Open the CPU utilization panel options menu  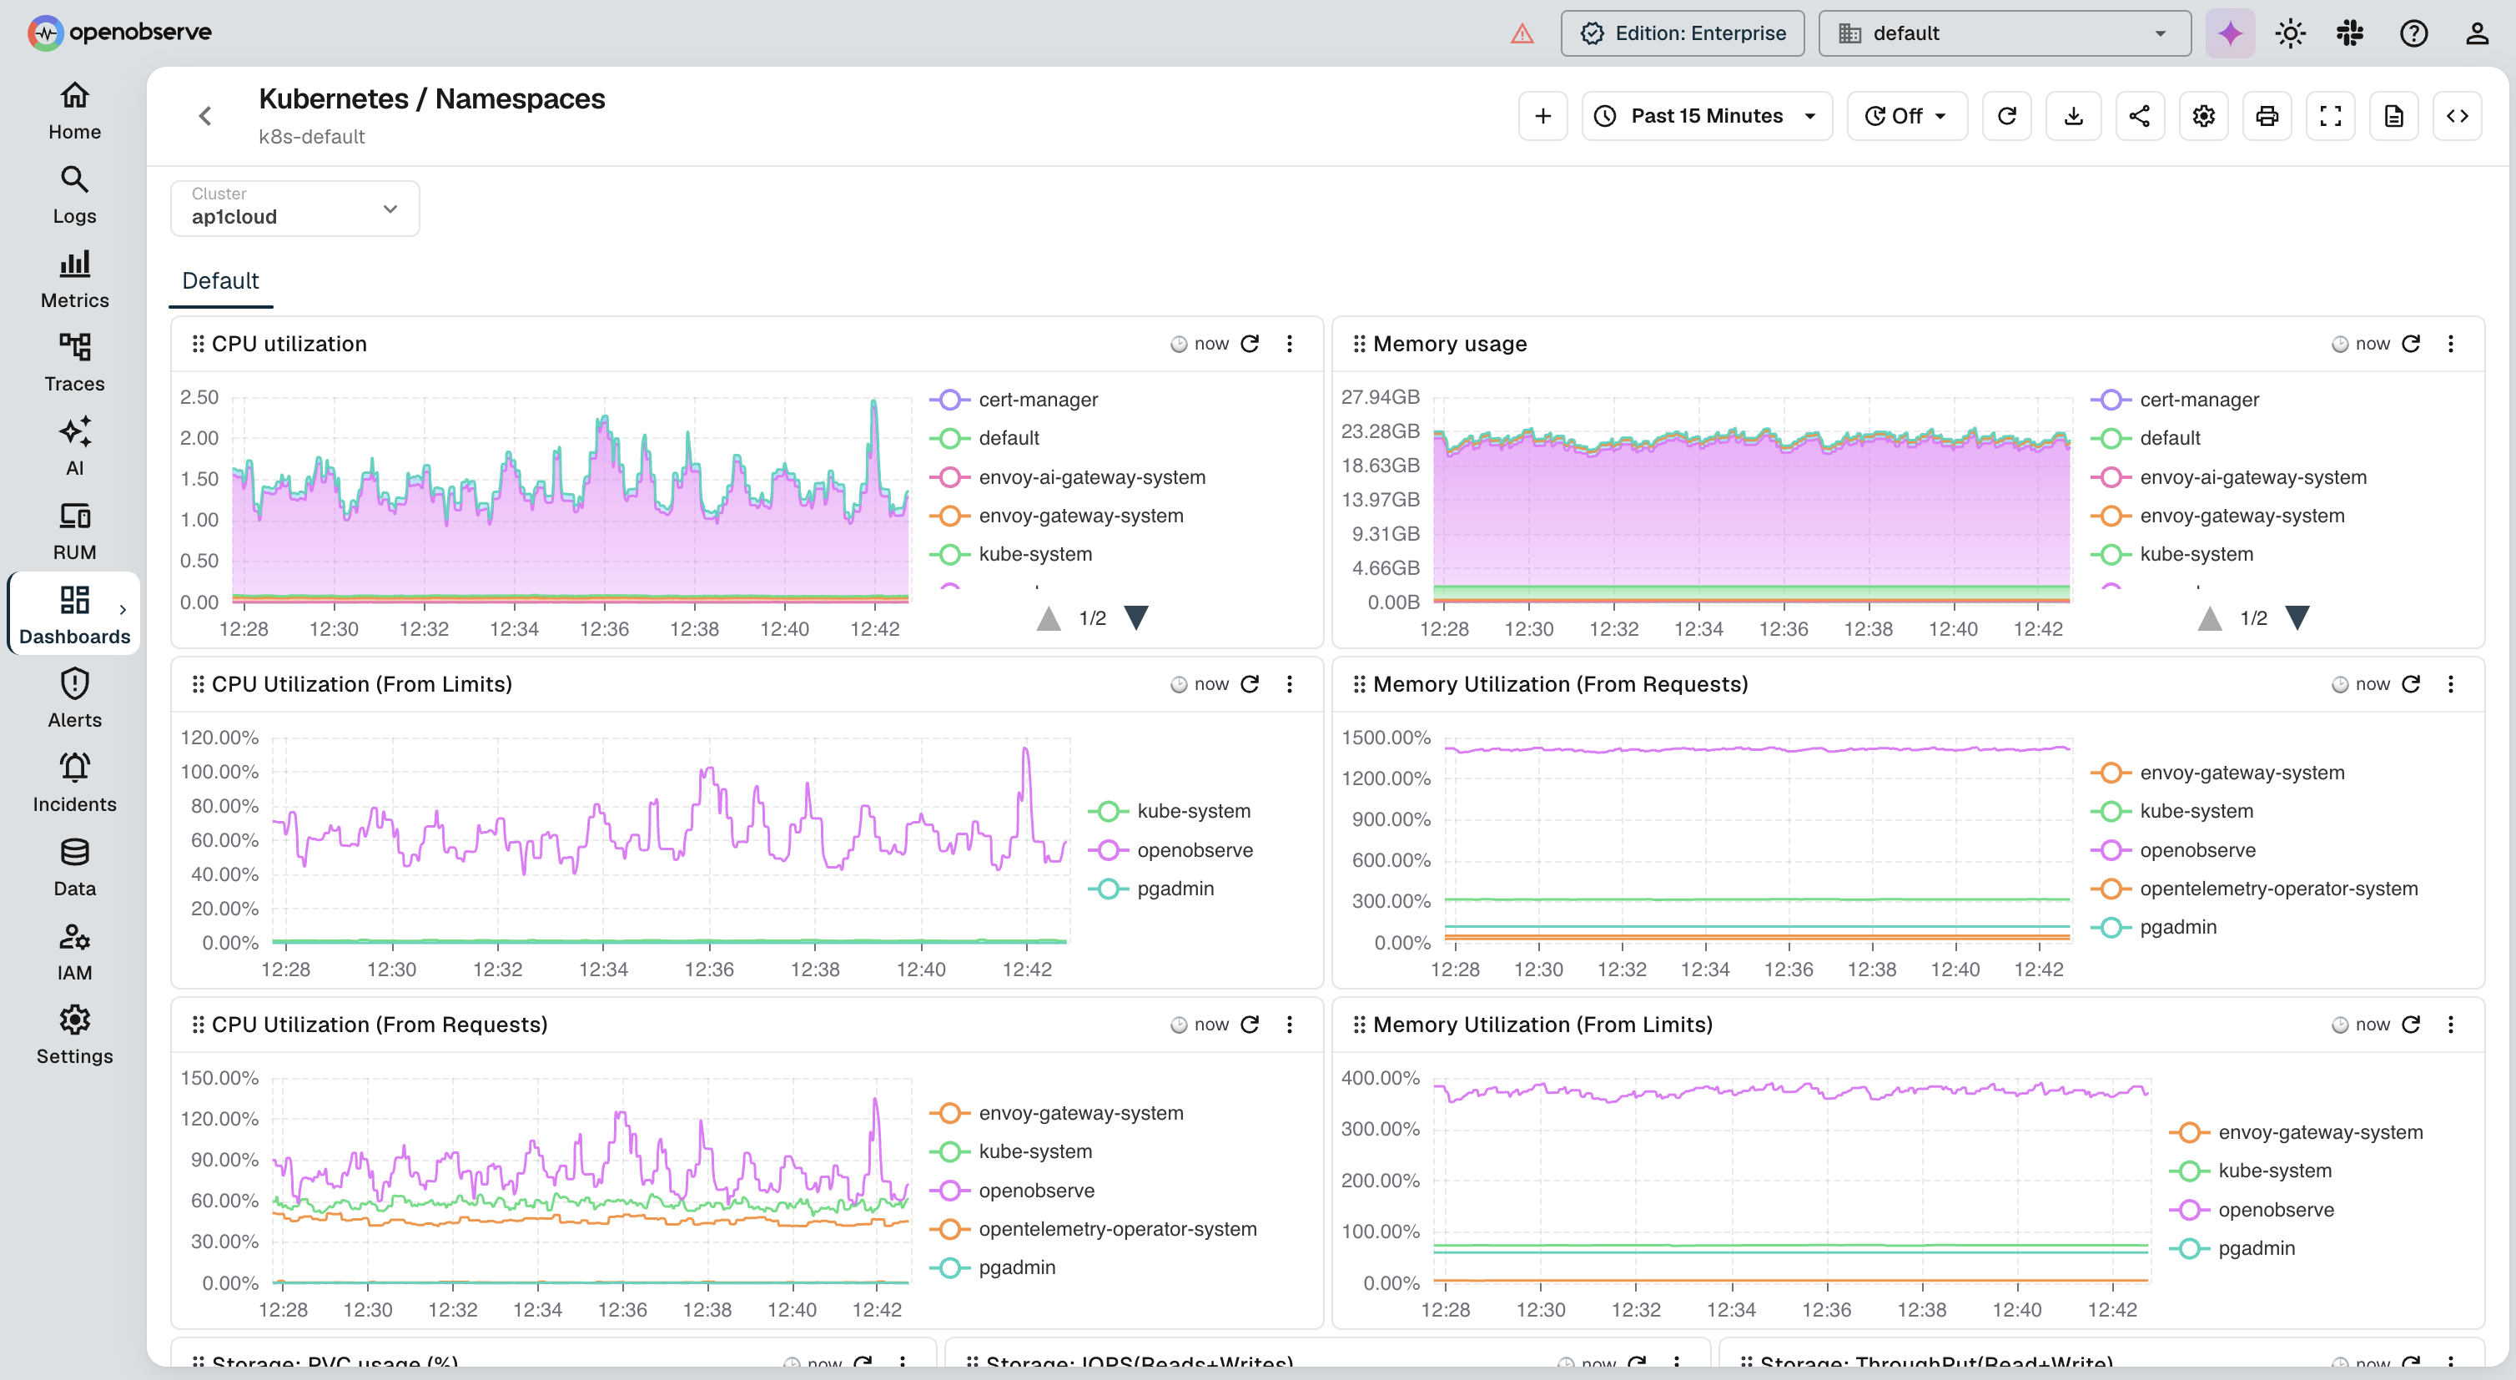pos(1289,344)
